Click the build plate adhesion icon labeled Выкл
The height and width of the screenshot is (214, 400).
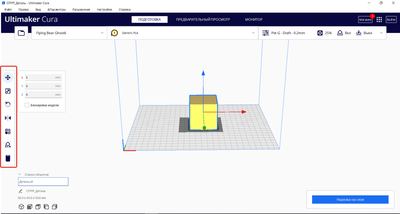pos(359,33)
